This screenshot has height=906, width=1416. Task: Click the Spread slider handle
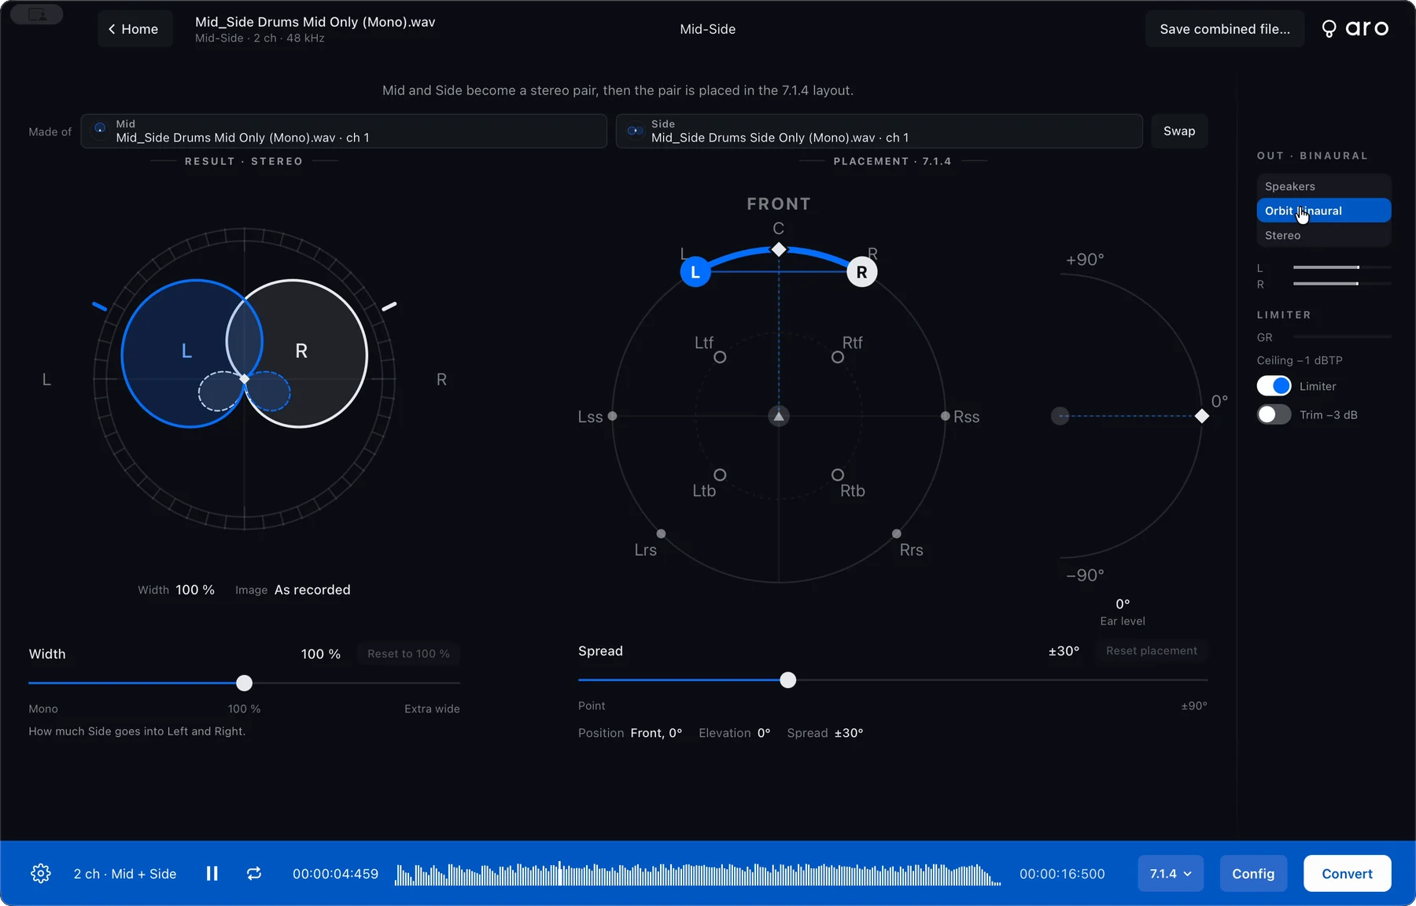click(788, 680)
